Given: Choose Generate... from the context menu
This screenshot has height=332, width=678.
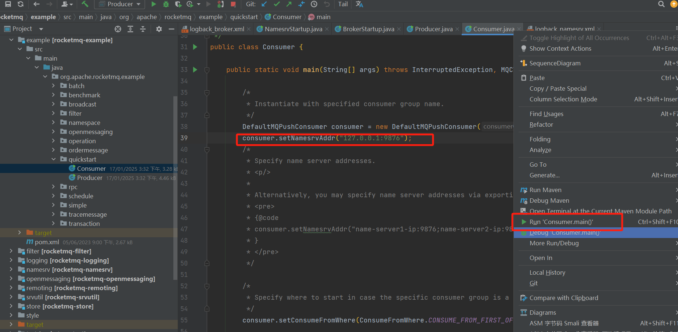Looking at the screenshot, I should 544,175.
